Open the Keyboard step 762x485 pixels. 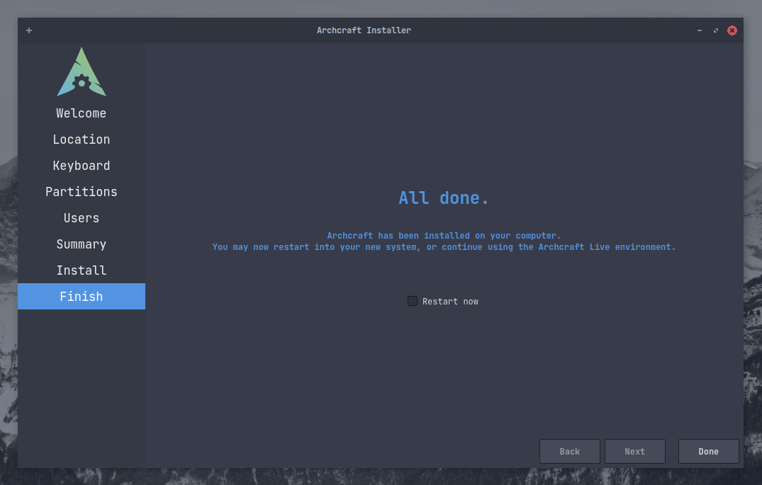pos(81,166)
